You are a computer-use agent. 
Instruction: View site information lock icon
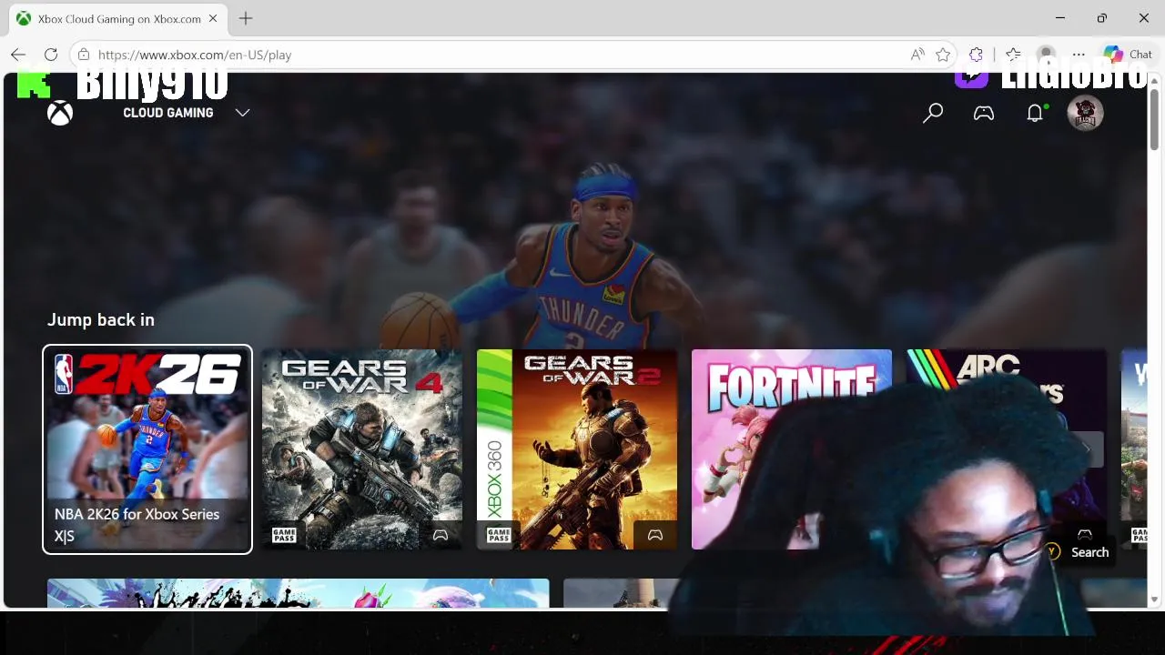[84, 55]
